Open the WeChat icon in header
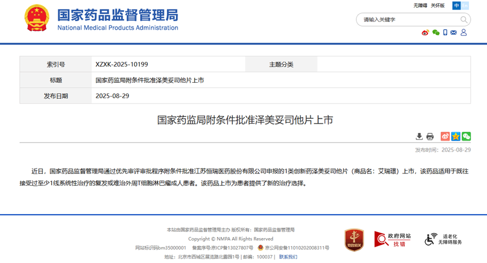The width and height of the screenshot is (487, 263). (436, 33)
